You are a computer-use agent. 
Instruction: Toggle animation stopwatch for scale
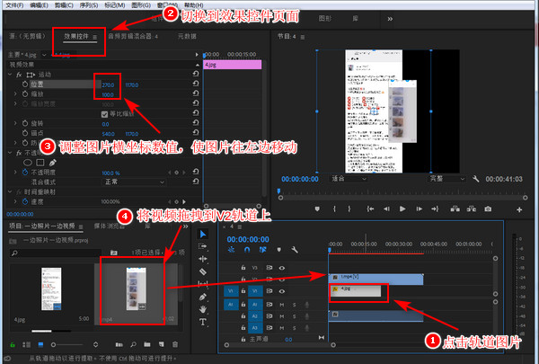tap(25, 94)
